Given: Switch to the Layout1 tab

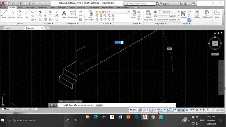Looking at the screenshot, I should [x=17, y=109].
